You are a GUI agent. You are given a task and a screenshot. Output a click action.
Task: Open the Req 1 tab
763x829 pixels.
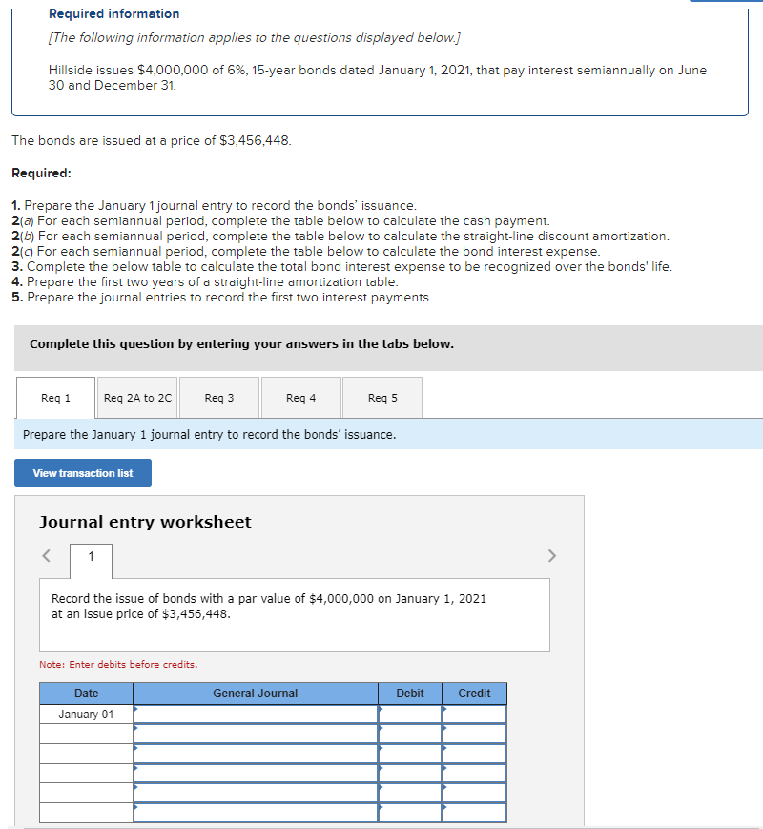click(x=55, y=398)
